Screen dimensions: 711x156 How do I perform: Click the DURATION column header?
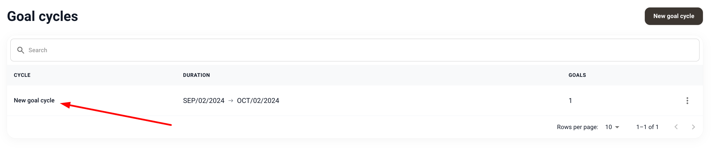pyautogui.click(x=196, y=75)
